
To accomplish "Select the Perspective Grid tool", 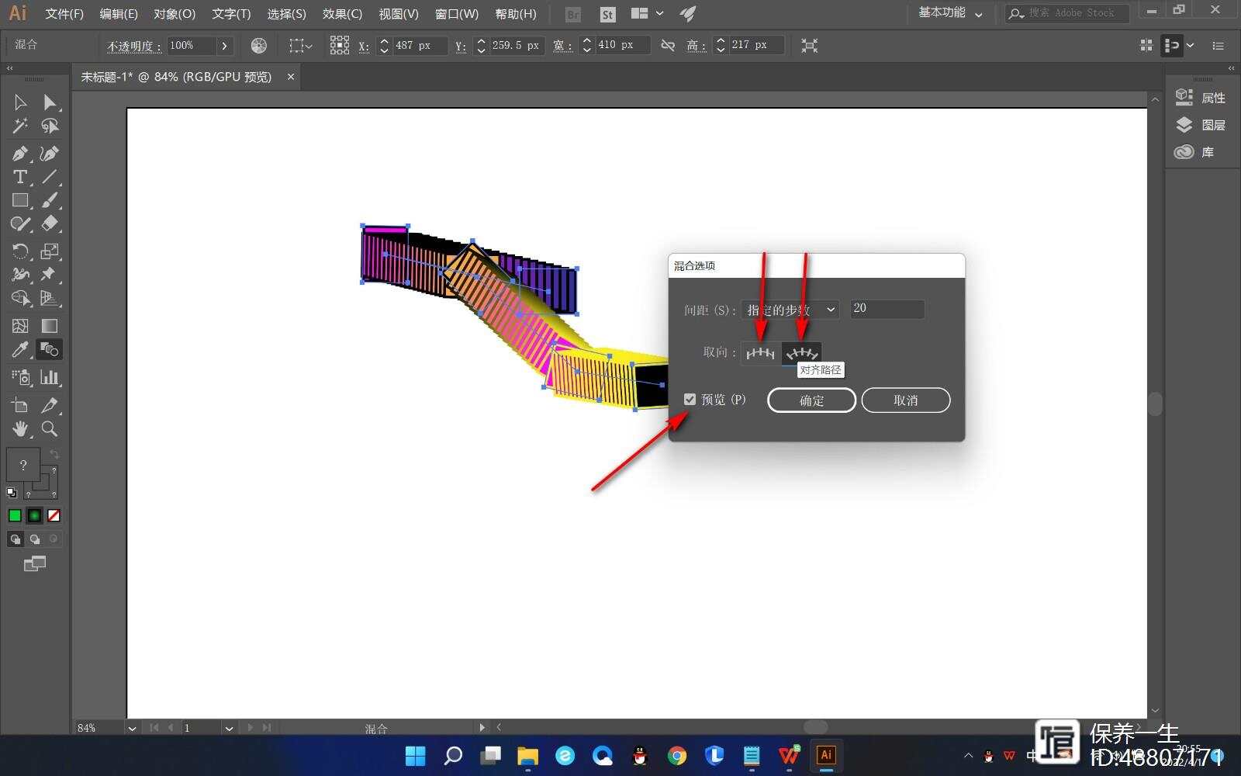I will (x=50, y=298).
